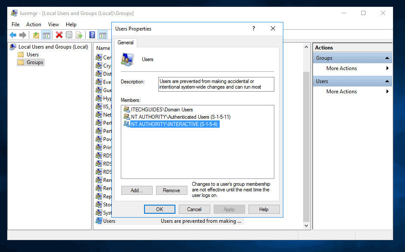This screenshot has width=405, height=252.
Task: Select ITECHGUIDES\Domain Users member
Action: [158, 110]
